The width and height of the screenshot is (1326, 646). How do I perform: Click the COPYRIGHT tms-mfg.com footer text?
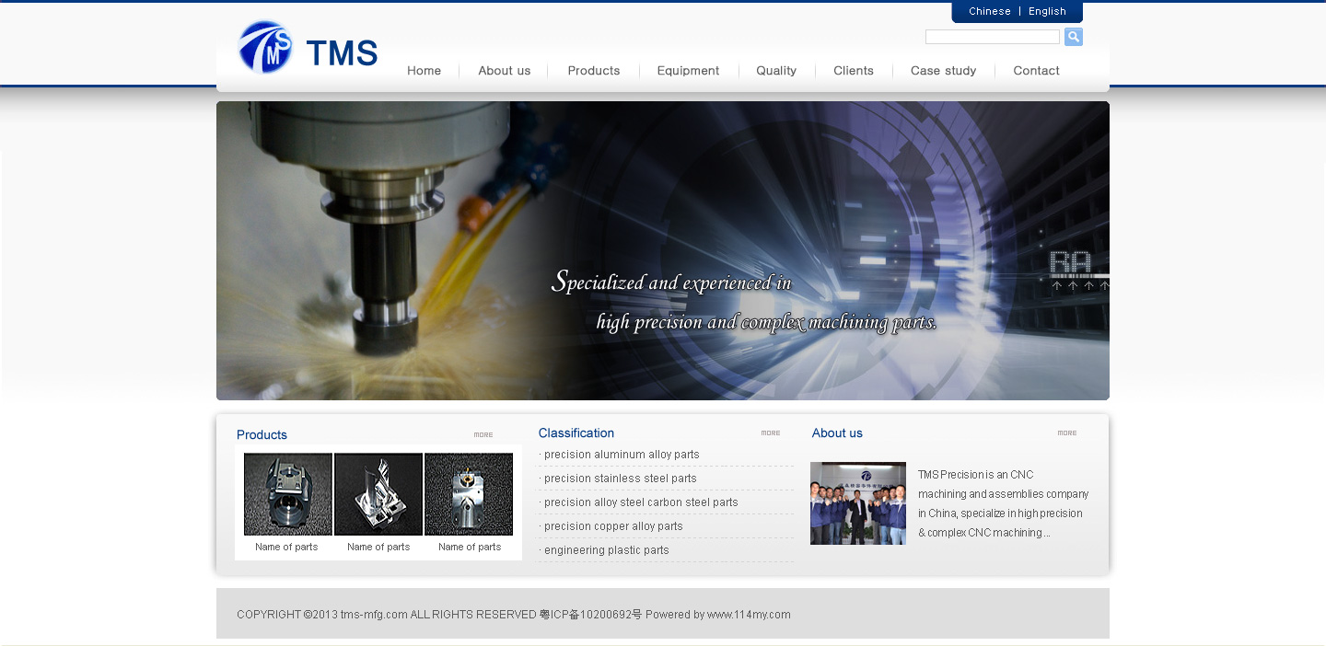[x=387, y=615]
